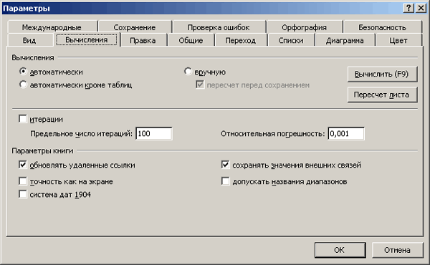Screen dimensions: 430x265
Task: Confirm settings with the OK button
Action: click(340, 250)
